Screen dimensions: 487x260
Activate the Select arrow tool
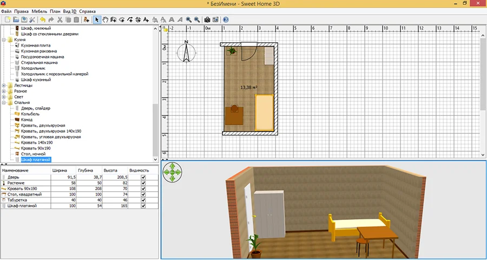click(x=97, y=19)
